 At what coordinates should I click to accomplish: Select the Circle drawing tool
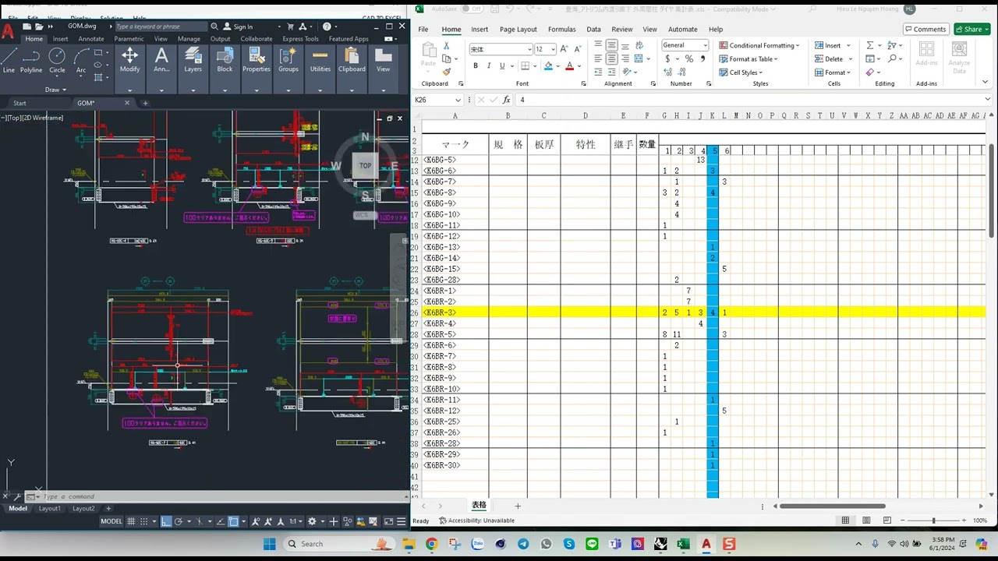pyautogui.click(x=57, y=59)
